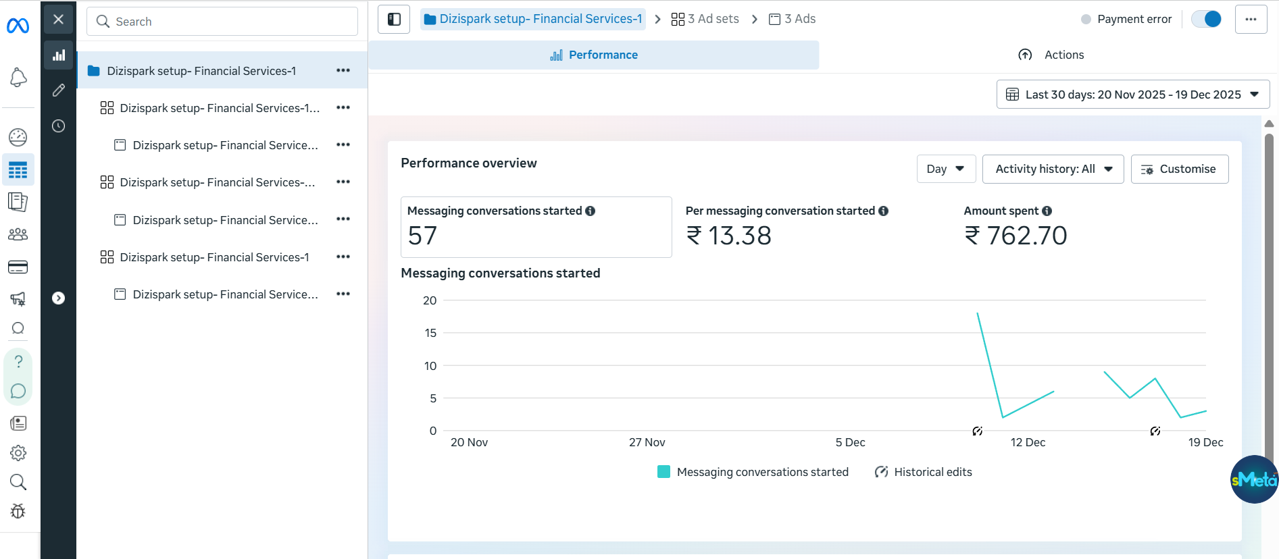Viewport: 1279px width, 559px height.
Task: Open the clock history icon
Action: tap(59, 126)
